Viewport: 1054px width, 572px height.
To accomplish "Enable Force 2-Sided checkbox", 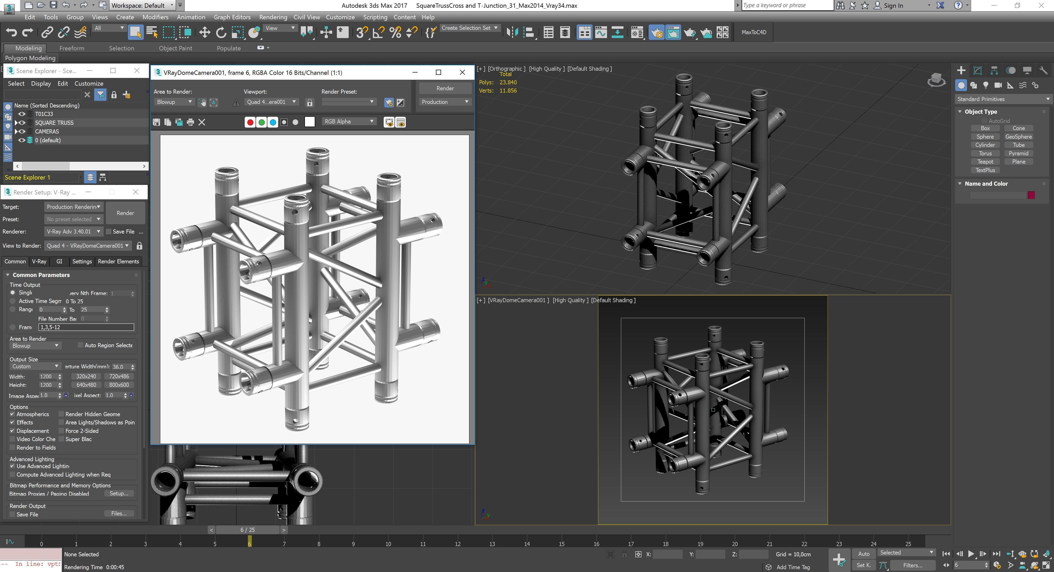I will 62,431.
